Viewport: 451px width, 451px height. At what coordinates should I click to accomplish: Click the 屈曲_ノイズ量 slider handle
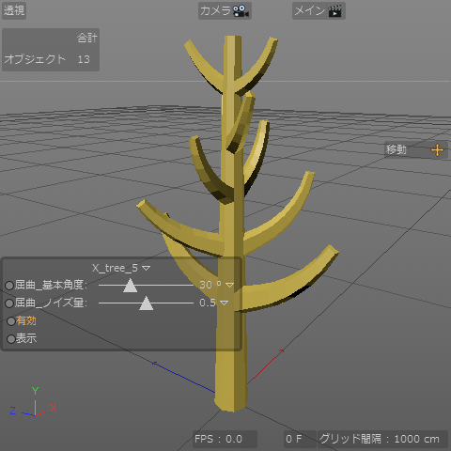click(x=146, y=303)
